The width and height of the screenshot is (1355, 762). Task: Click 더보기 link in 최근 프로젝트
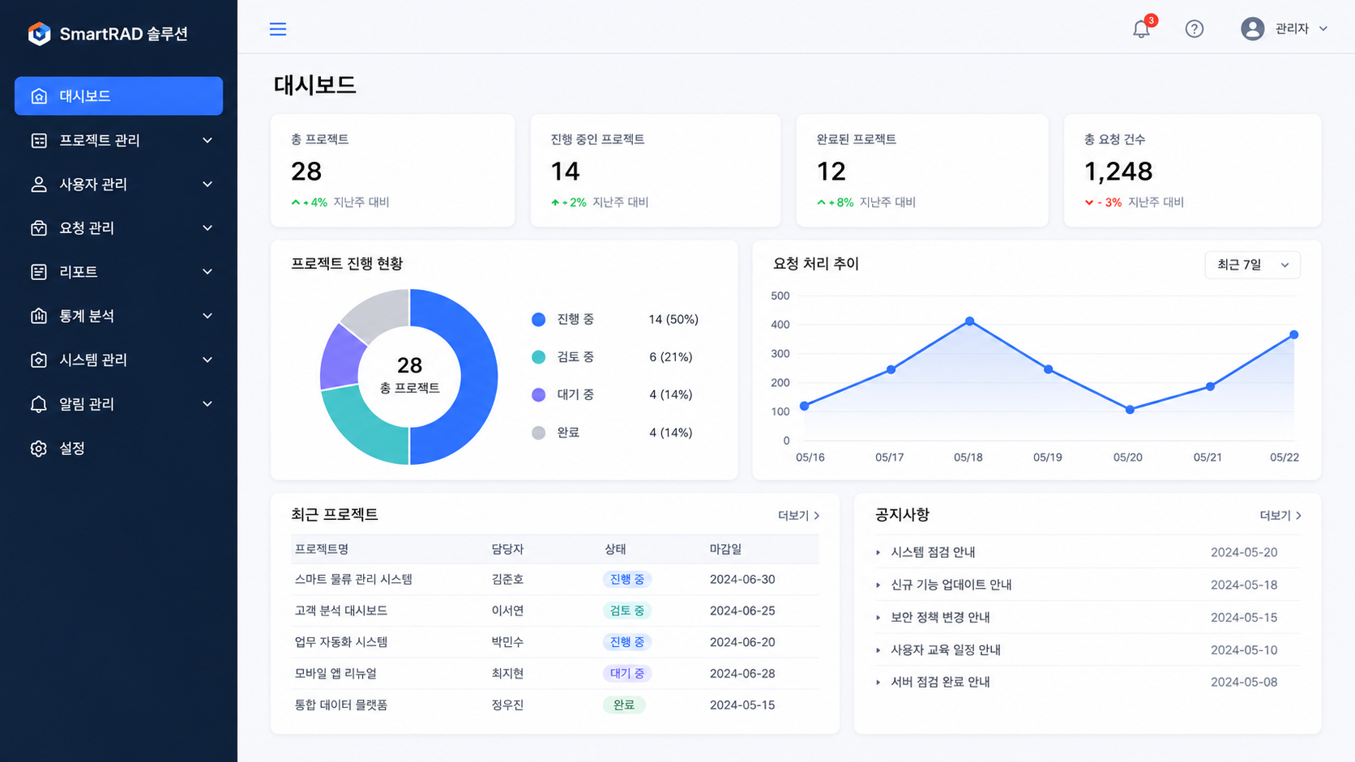point(799,515)
